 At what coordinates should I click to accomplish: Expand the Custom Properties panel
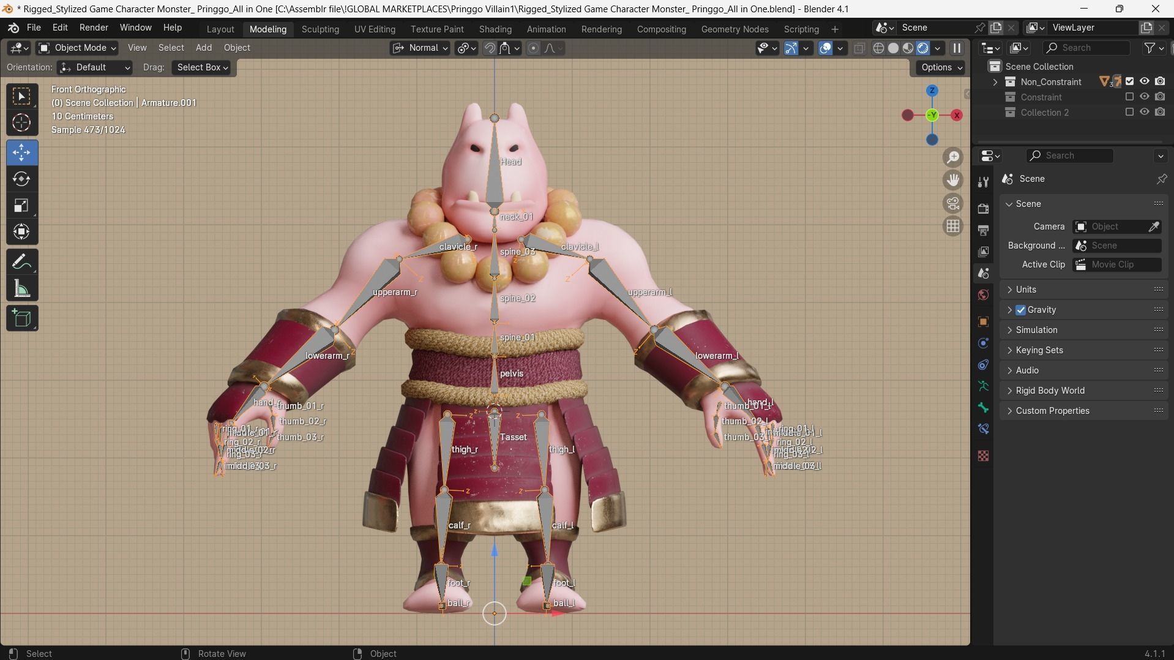point(1083,411)
